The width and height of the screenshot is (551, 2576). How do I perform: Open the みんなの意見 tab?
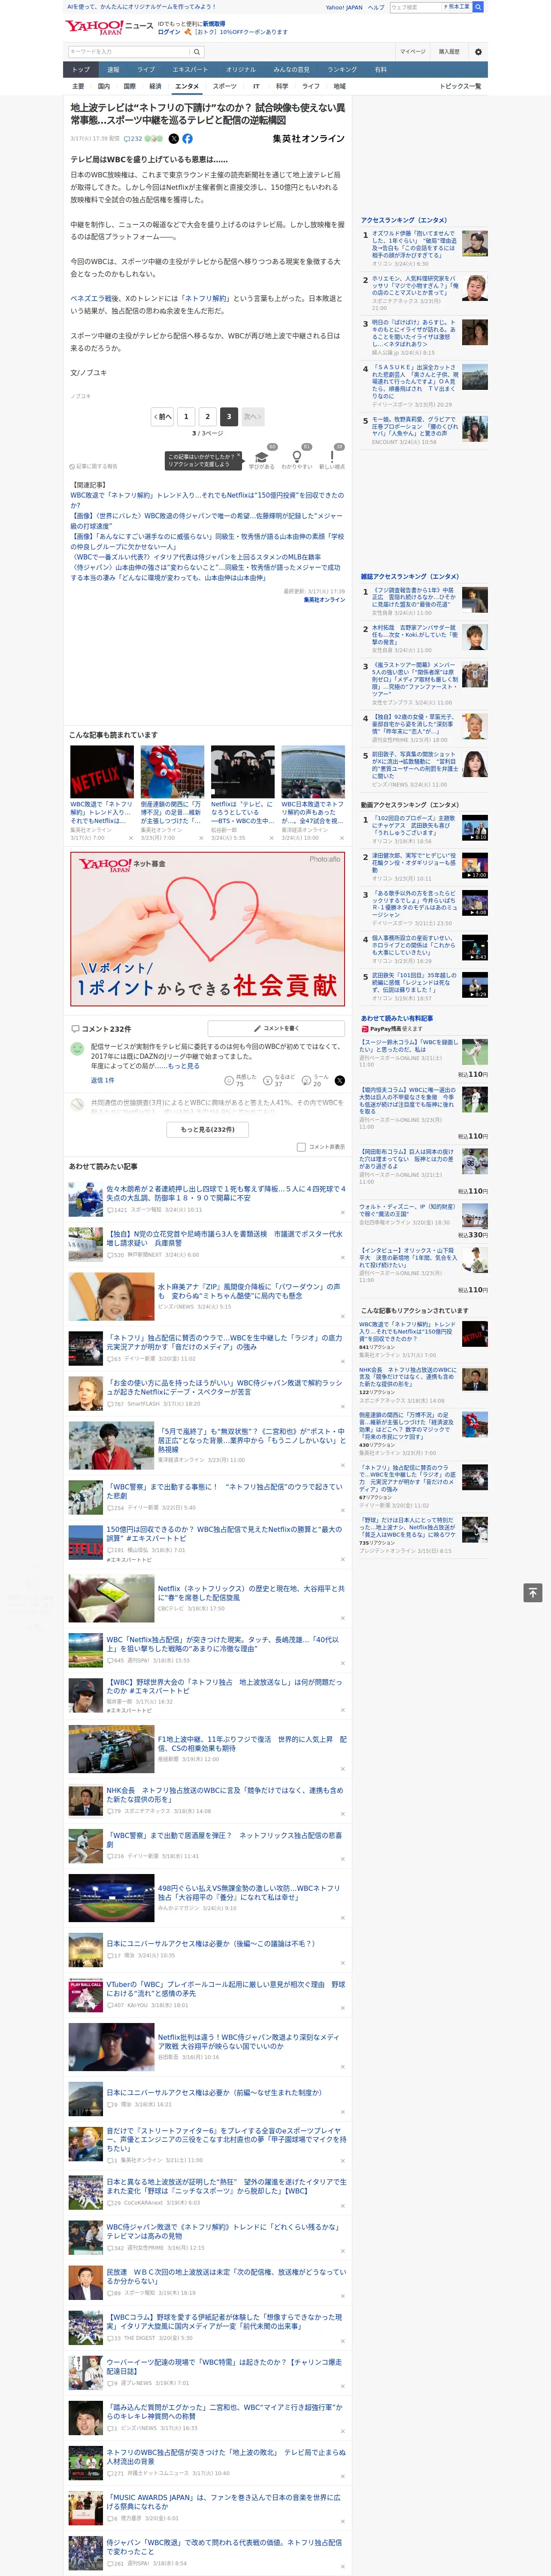292,70
